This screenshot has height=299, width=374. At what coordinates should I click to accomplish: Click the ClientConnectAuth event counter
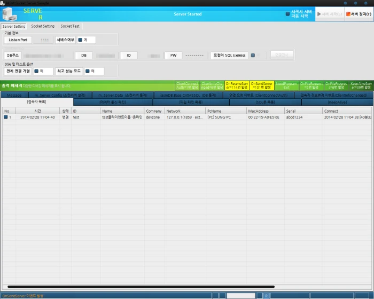[187, 85]
